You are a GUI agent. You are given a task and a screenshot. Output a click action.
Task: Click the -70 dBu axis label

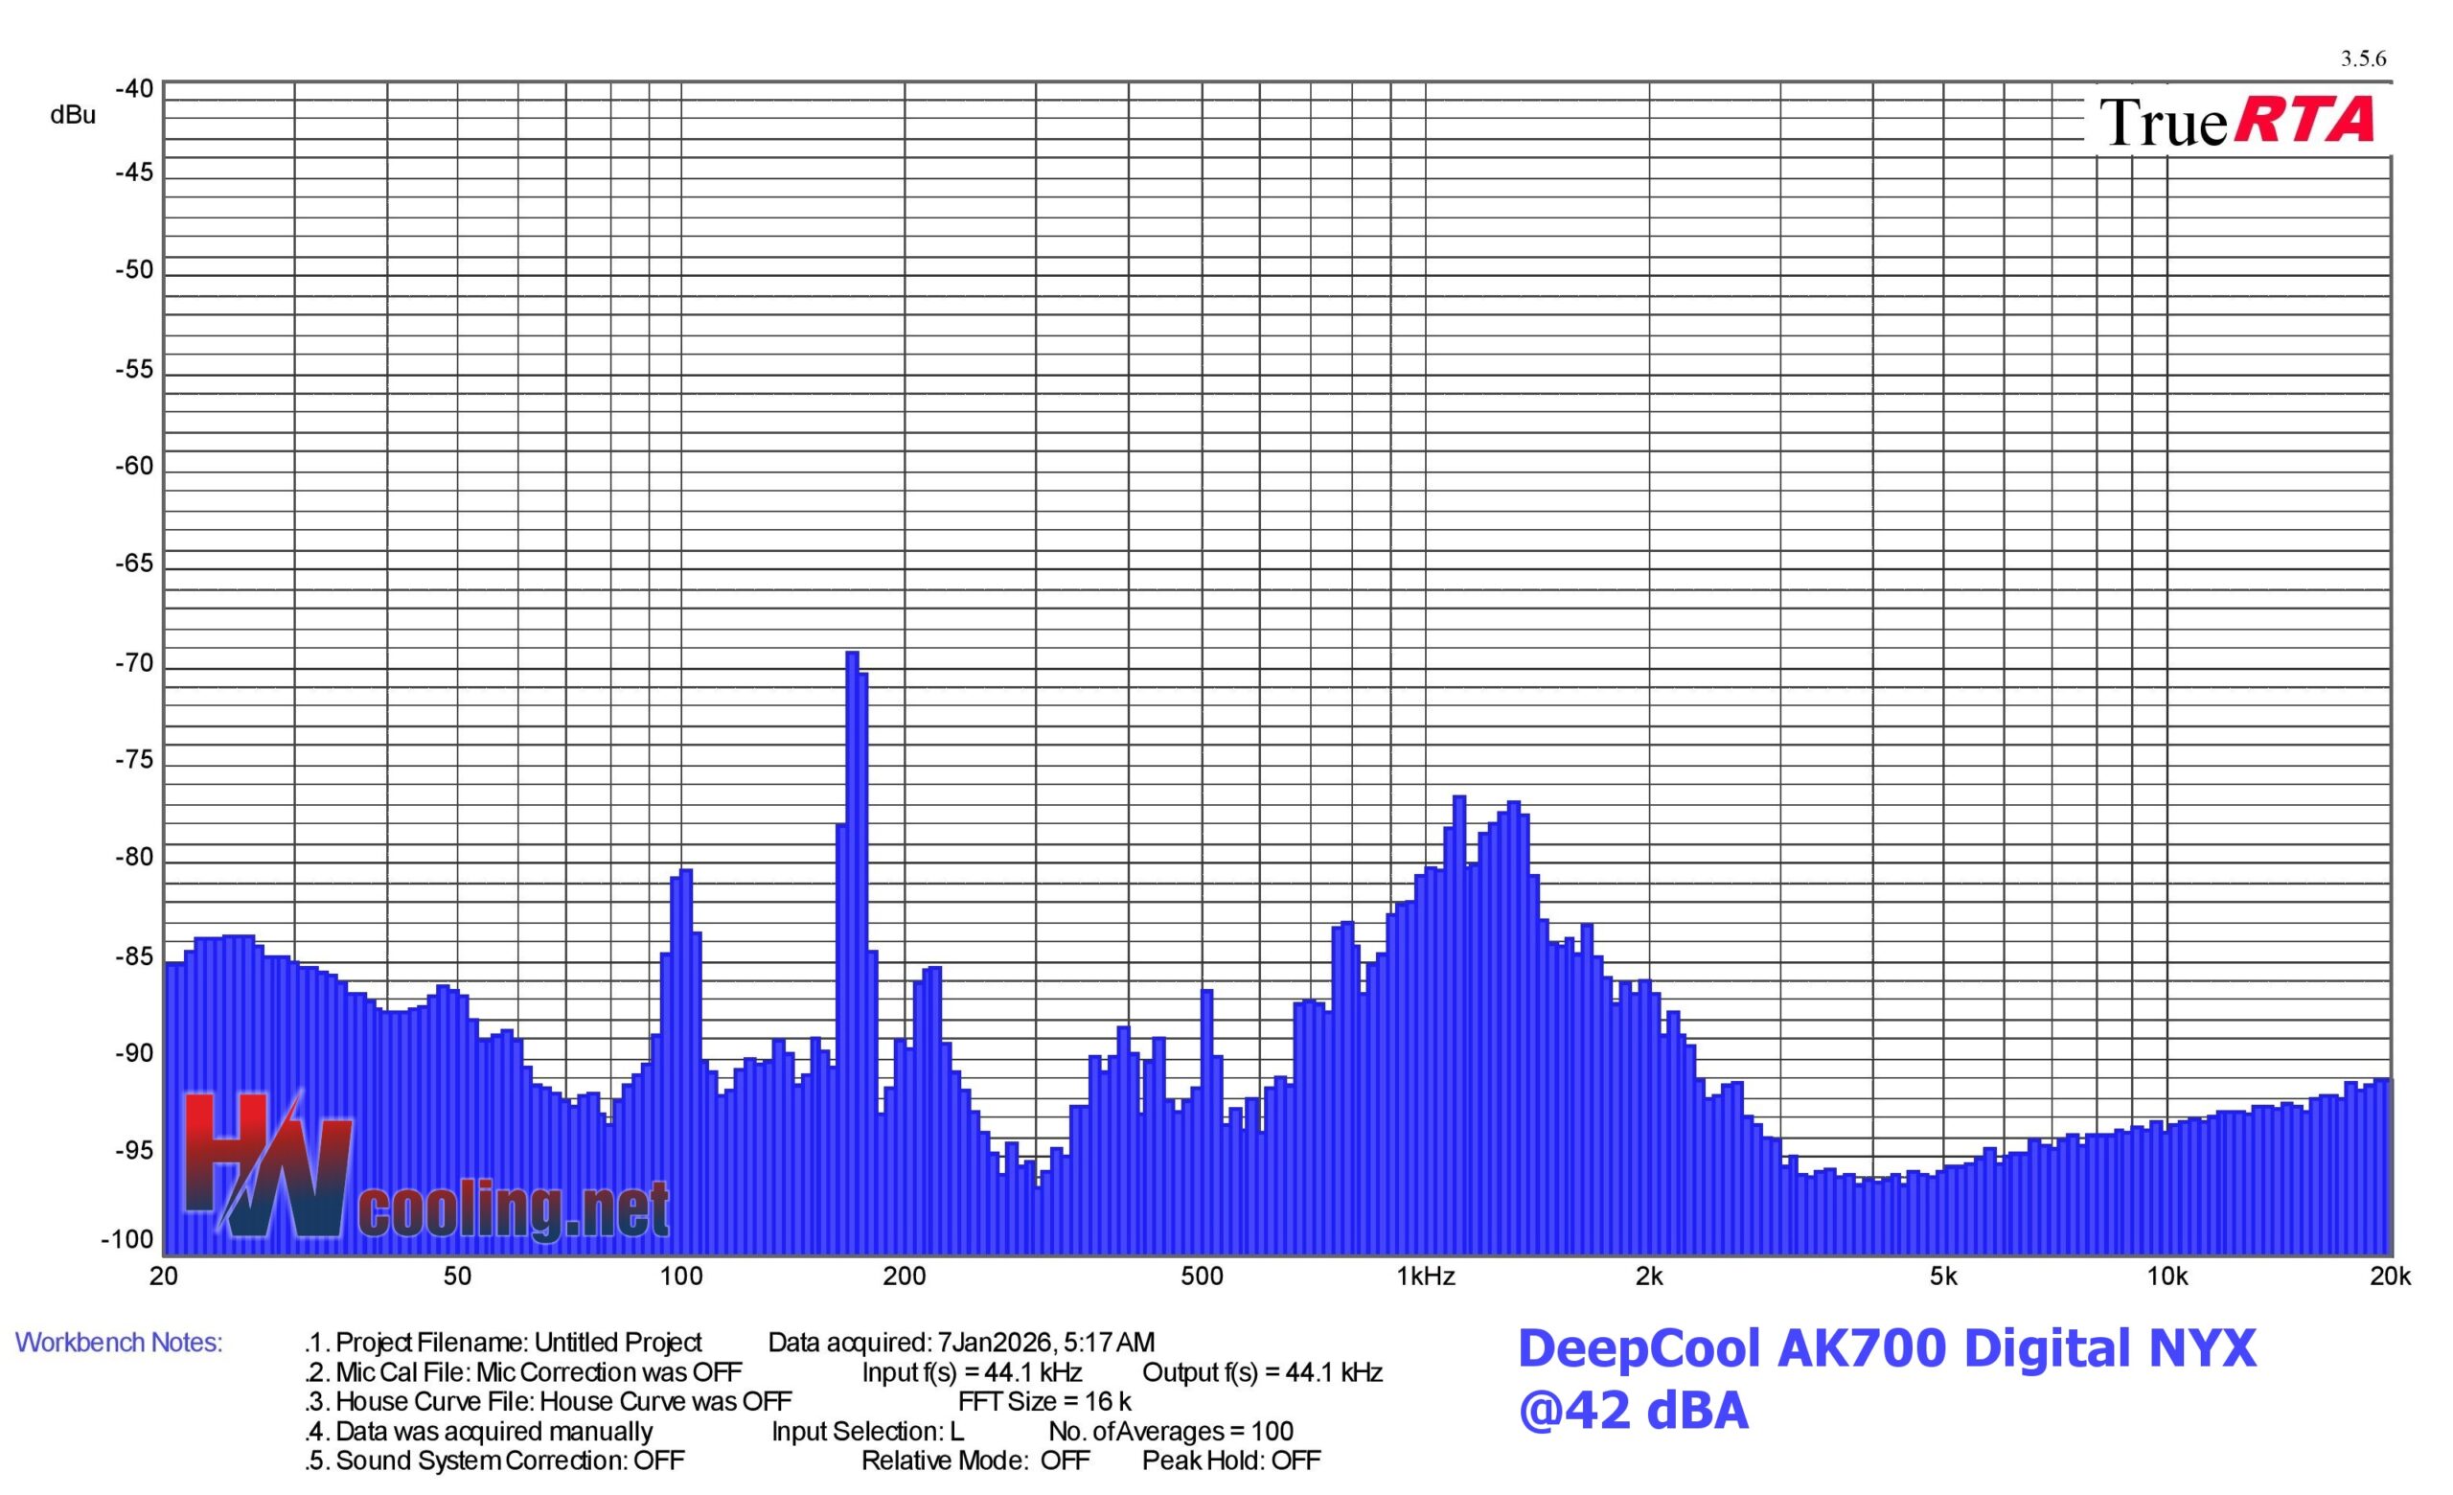pos(134,664)
